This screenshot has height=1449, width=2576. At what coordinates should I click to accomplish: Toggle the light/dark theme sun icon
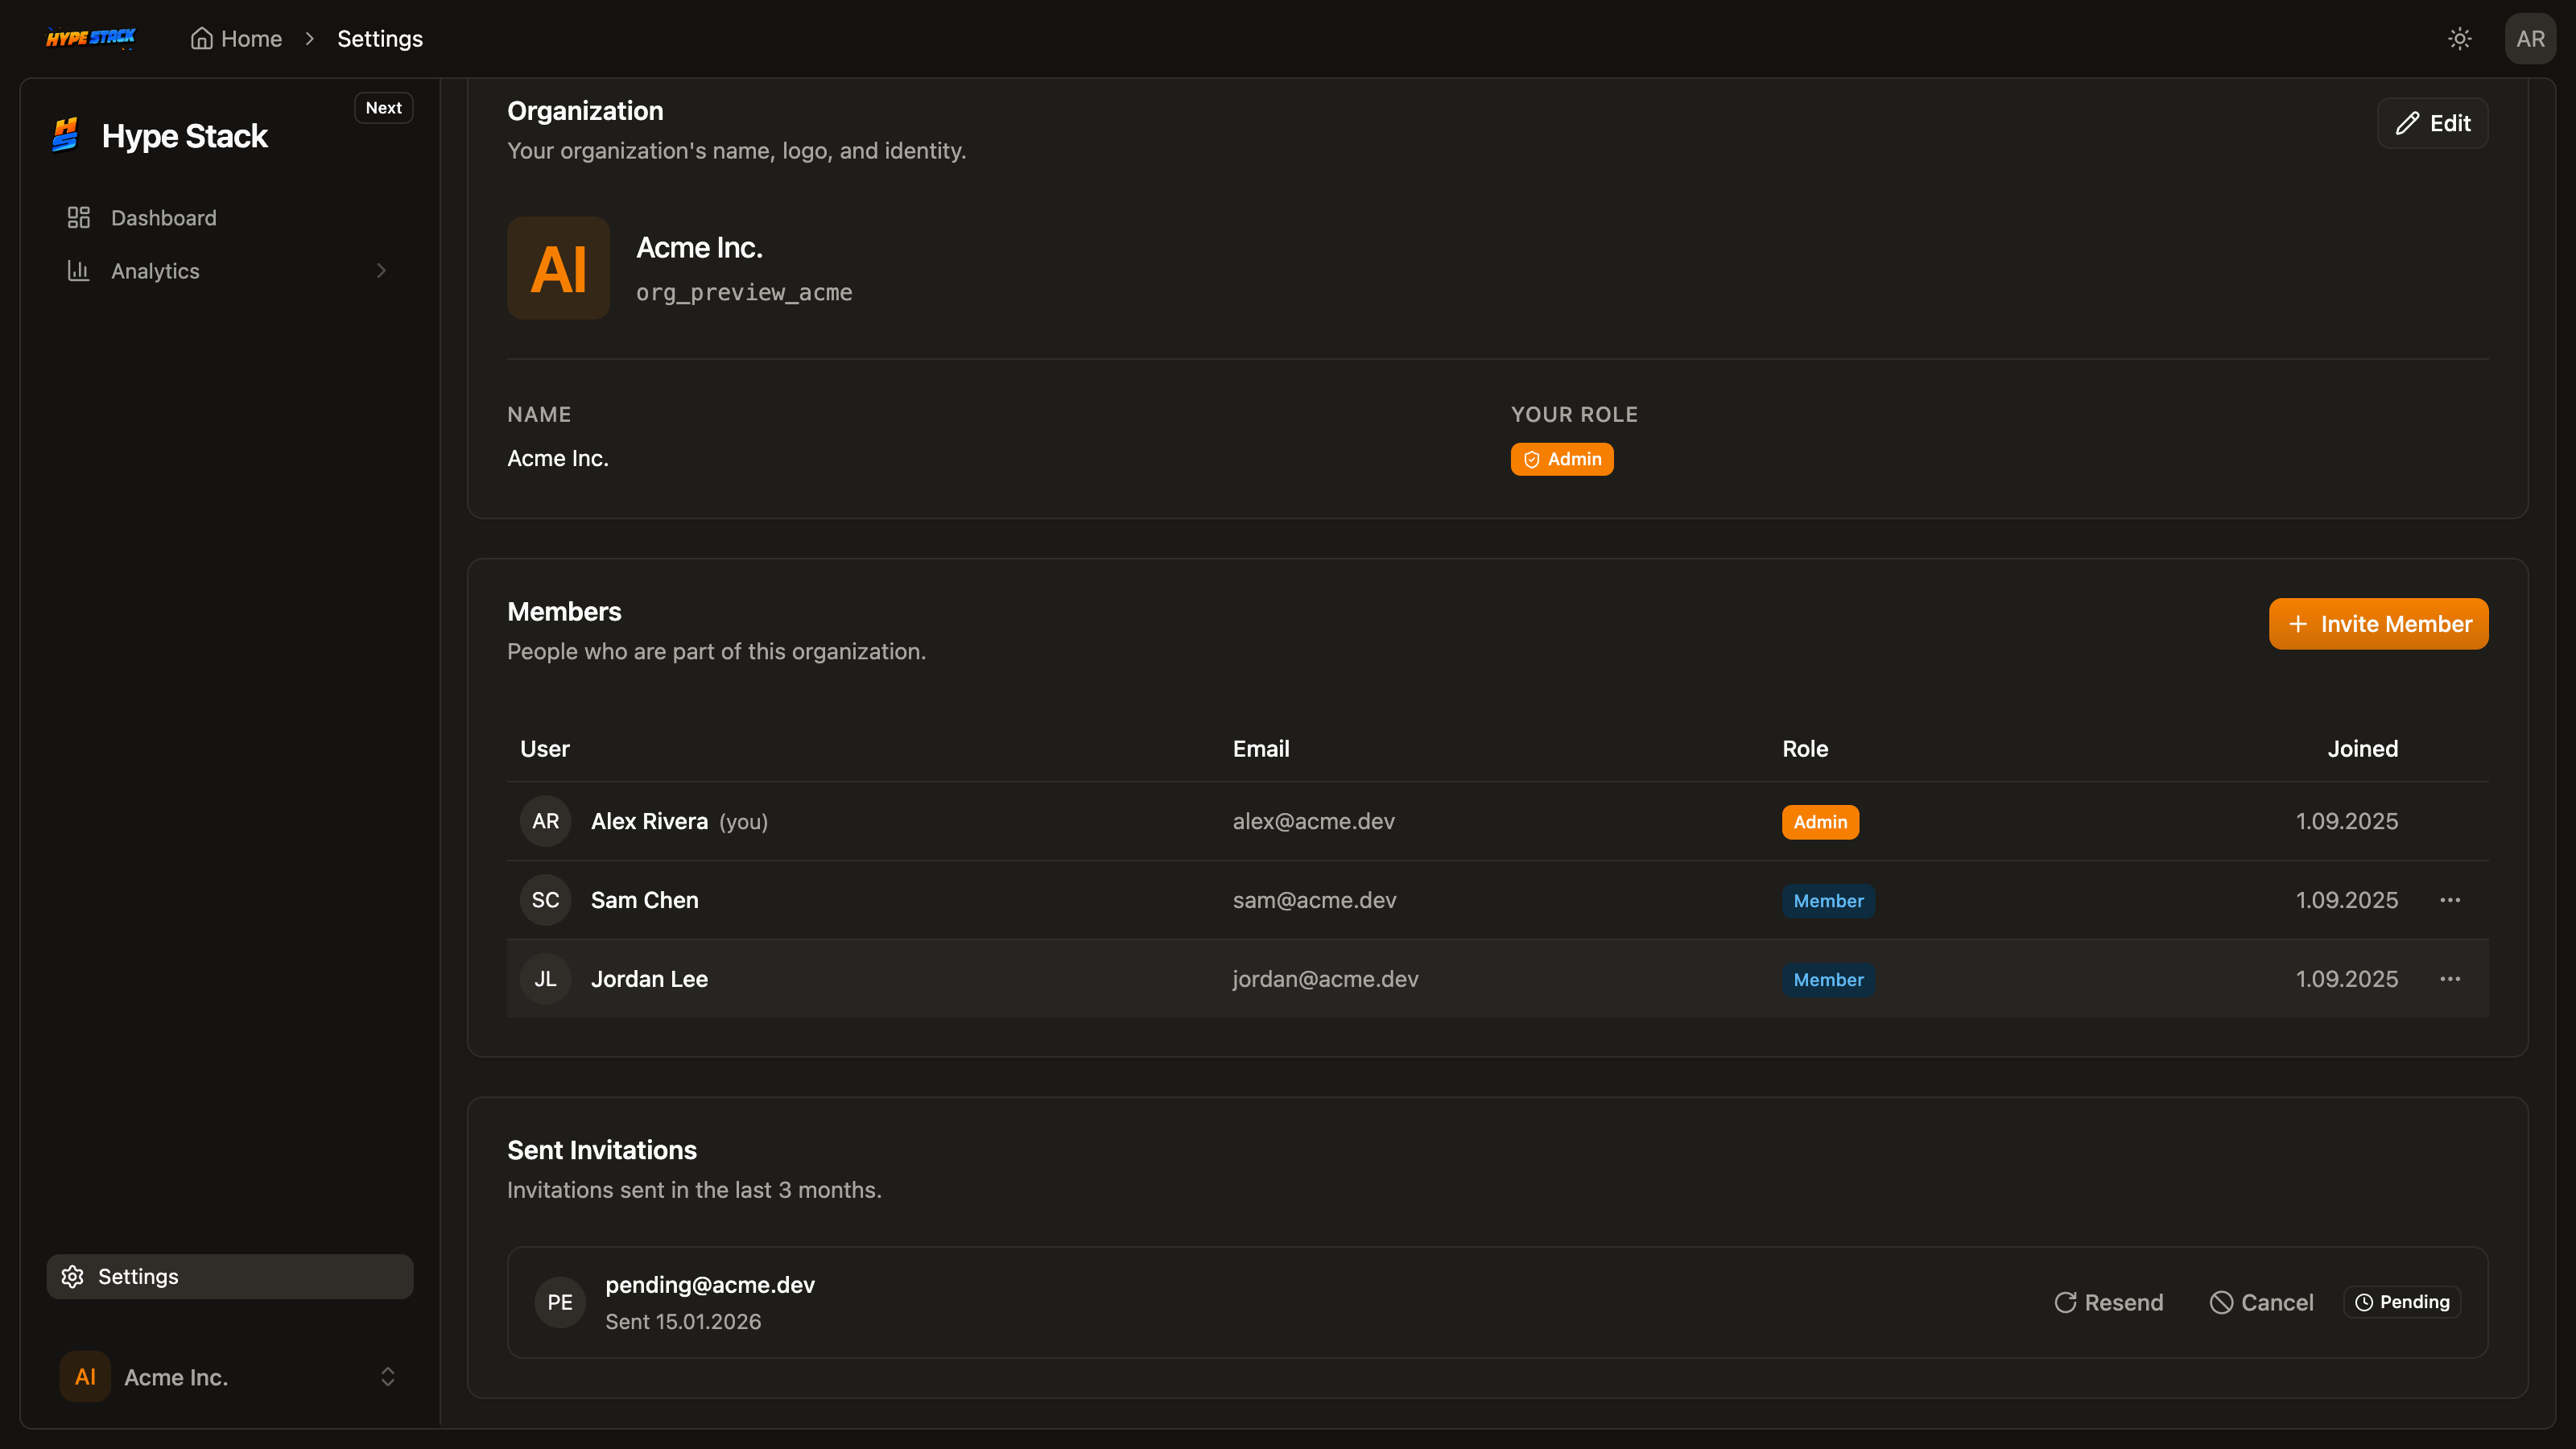tap(2460, 38)
